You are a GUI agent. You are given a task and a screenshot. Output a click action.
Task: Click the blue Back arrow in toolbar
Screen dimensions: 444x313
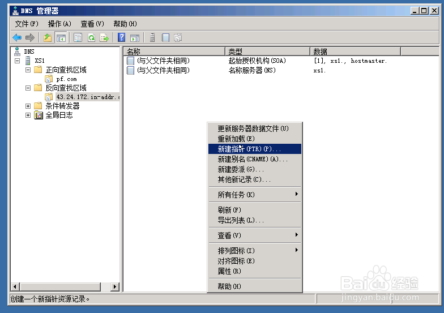(17, 37)
